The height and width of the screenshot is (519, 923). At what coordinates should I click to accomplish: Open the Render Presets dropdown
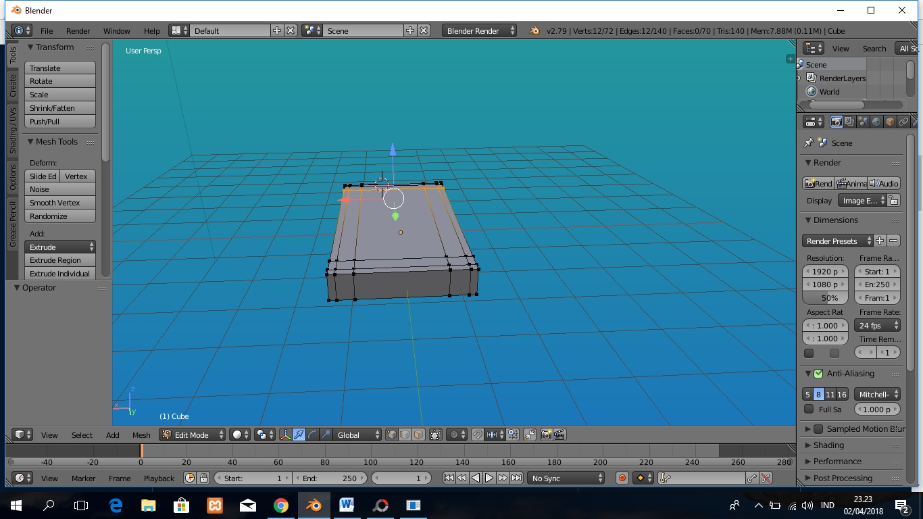coord(837,241)
